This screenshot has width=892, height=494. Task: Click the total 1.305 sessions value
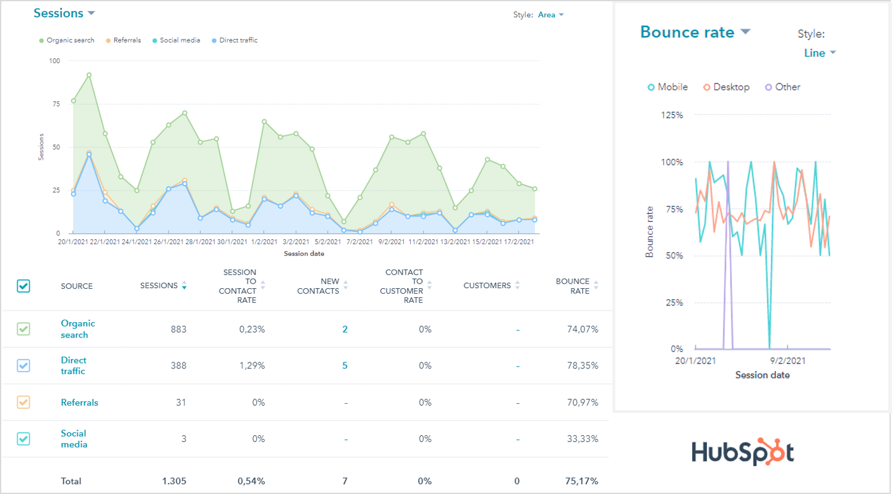(174, 481)
